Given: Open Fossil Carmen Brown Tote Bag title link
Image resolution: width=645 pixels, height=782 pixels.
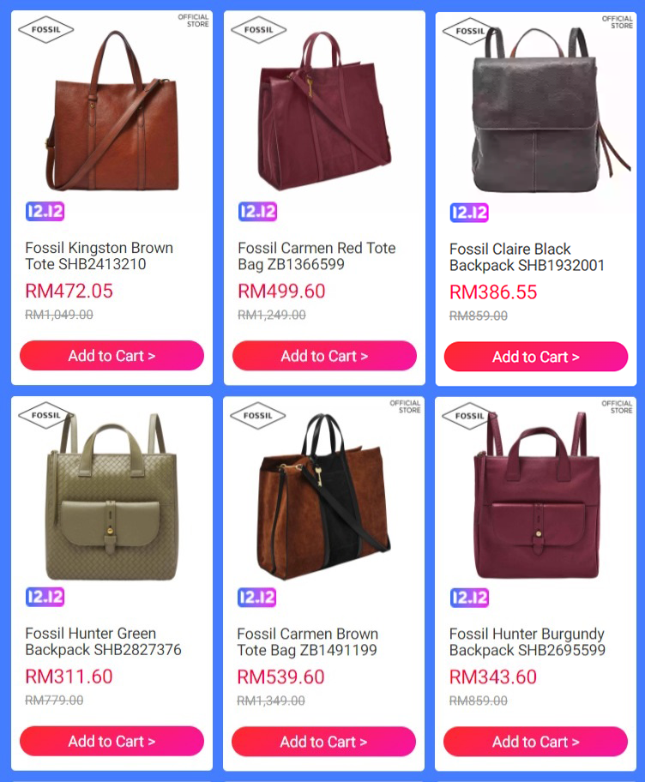Looking at the screenshot, I should 307,642.
